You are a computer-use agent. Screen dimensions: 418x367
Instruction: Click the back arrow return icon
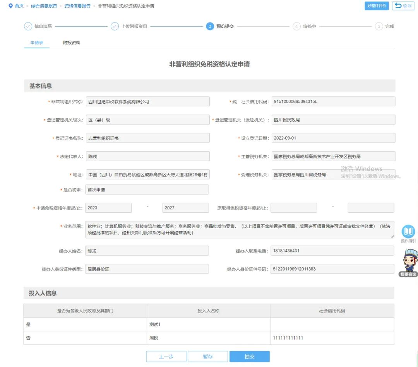click(x=398, y=5)
